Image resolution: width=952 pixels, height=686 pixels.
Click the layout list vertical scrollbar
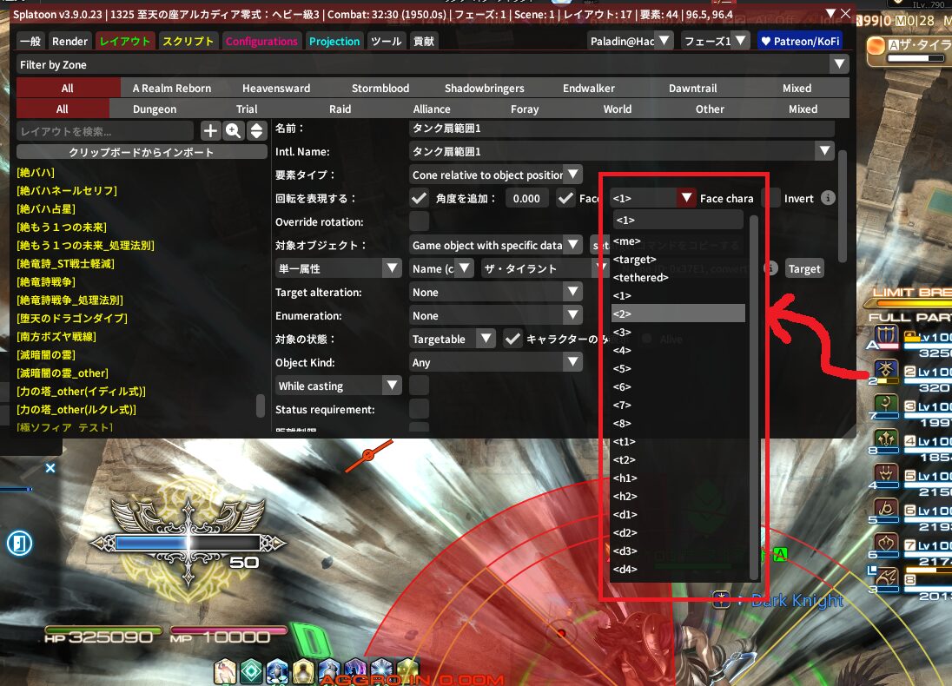(x=260, y=406)
